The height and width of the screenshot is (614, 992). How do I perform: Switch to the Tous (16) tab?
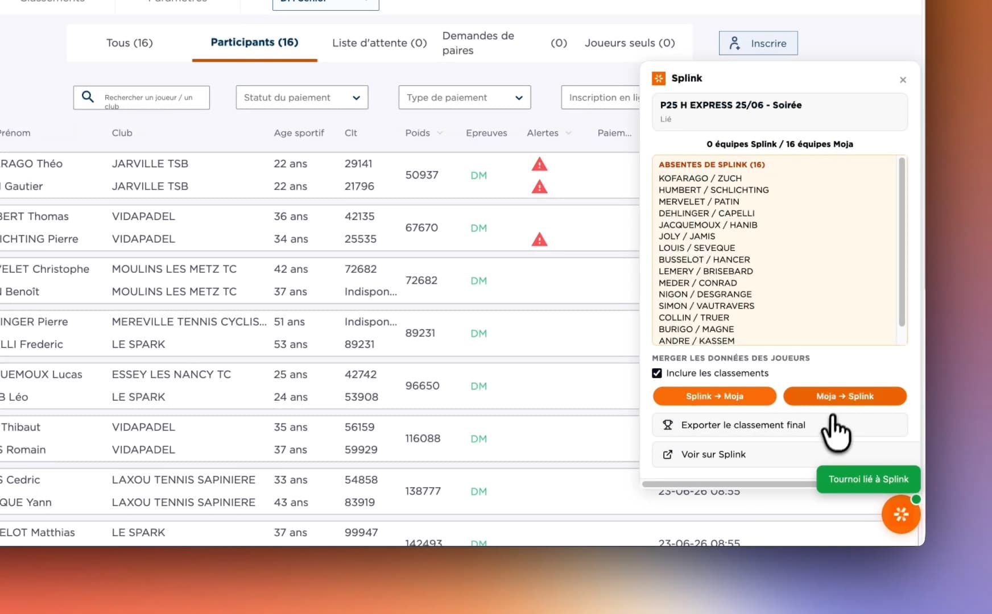[130, 43]
